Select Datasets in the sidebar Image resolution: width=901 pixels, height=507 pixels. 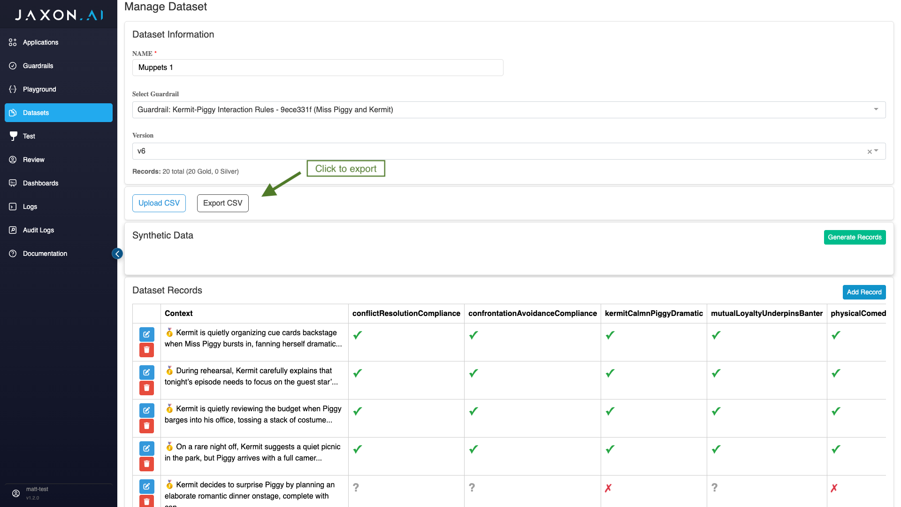(x=36, y=113)
